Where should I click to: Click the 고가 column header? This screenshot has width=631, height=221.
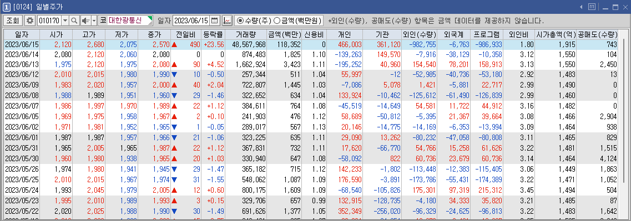pyautogui.click(x=88, y=34)
